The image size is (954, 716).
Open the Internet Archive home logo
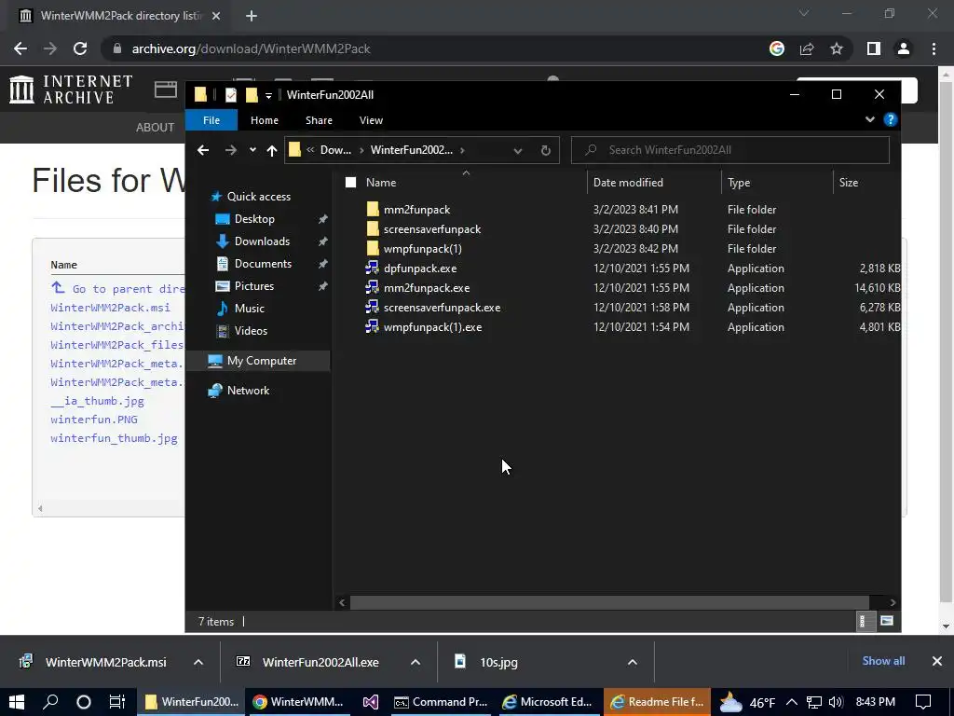[x=71, y=89]
